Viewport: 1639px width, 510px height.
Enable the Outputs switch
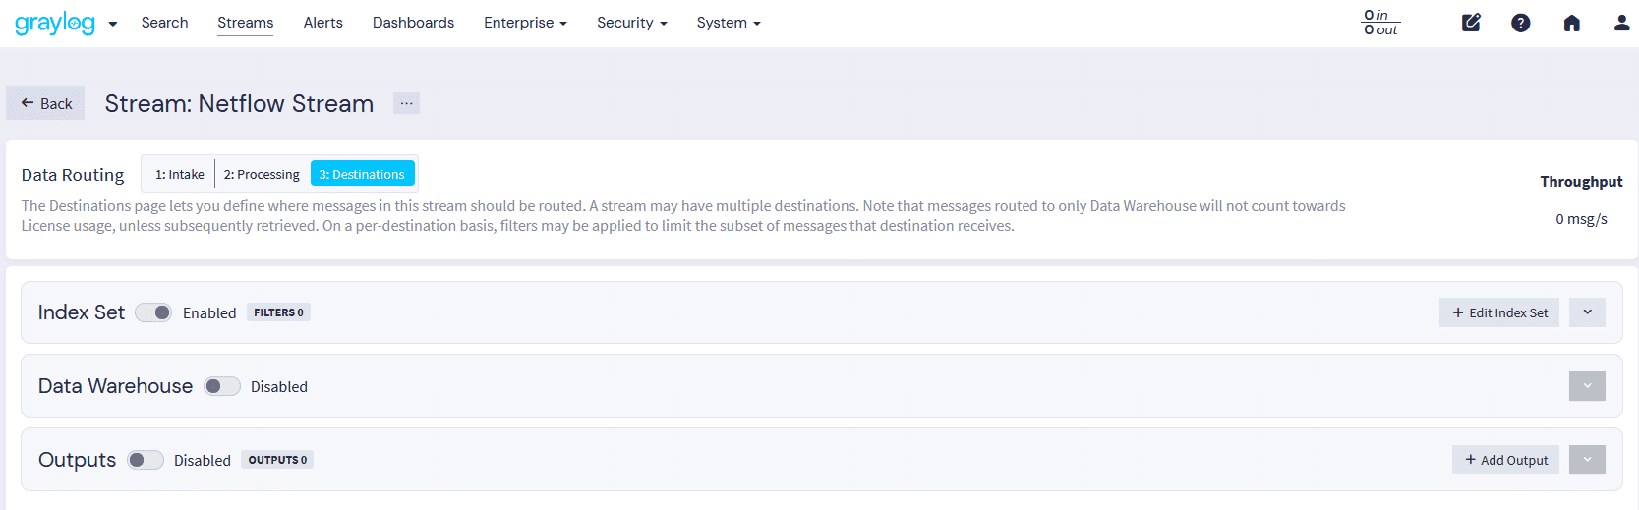pos(146,460)
